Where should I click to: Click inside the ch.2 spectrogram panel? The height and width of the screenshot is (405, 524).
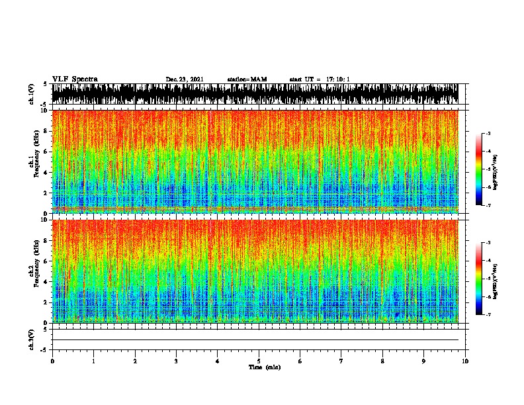(259, 271)
